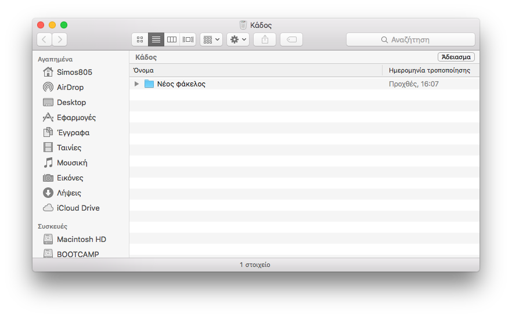Click the Share toolbar button
Image resolution: width=512 pixels, height=318 pixels.
[265, 39]
